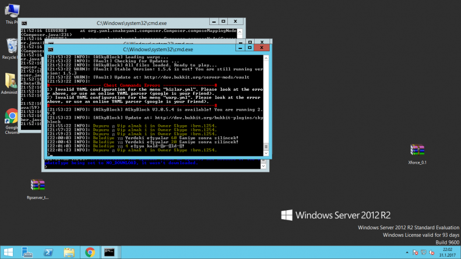Click the front cmd.exe title bar
Screen dimensions: 461x259
click(x=158, y=49)
